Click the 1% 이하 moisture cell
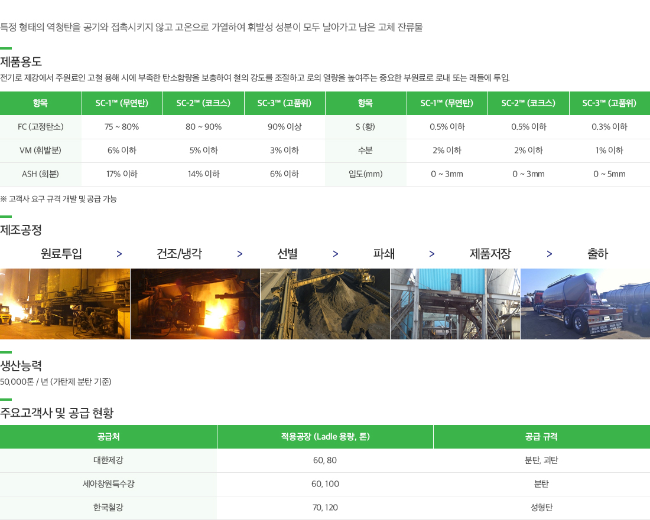Image resolution: width=650 pixels, height=520 pixels. [609, 151]
